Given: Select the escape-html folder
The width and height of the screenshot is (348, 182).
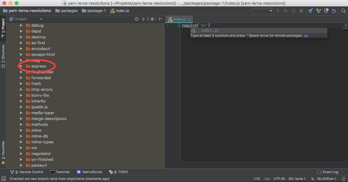Looking at the screenshot, I should pos(43,54).
